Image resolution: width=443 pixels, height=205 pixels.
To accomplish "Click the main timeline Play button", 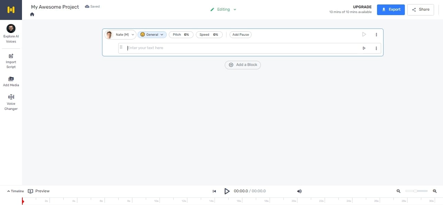I will (x=227, y=191).
